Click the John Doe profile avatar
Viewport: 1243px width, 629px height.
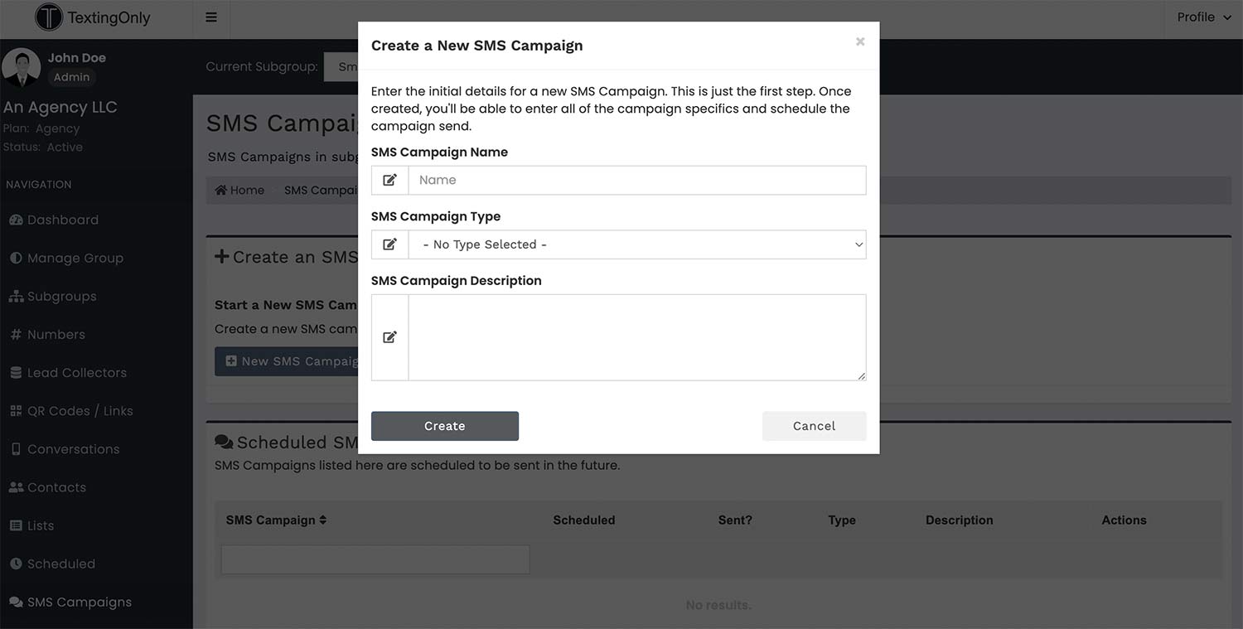tap(21, 66)
